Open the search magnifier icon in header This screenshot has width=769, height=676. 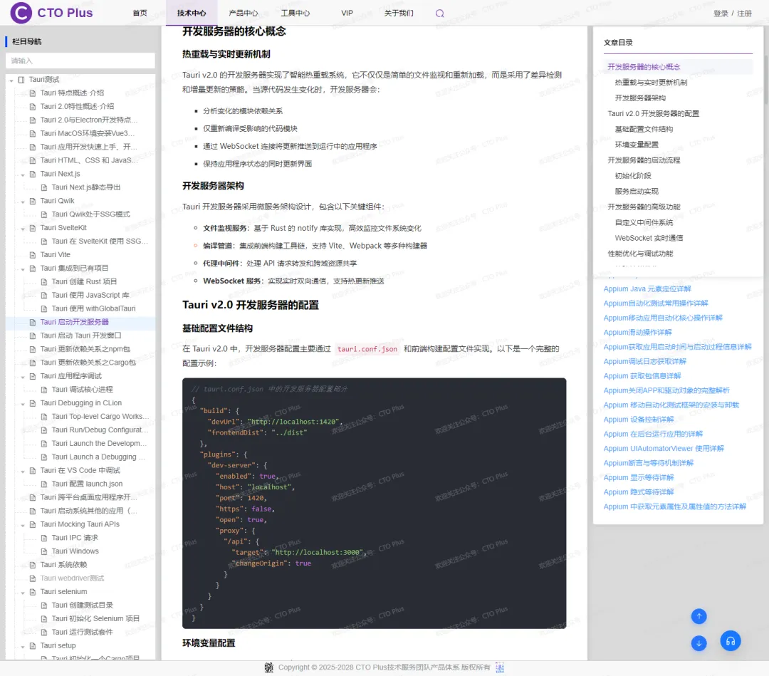click(x=440, y=14)
